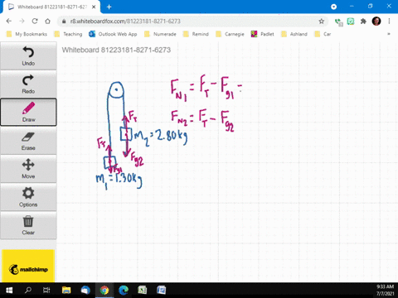Close the Whiteboard browser tab
Image resolution: width=398 pixels, height=298 pixels.
pos(94,7)
